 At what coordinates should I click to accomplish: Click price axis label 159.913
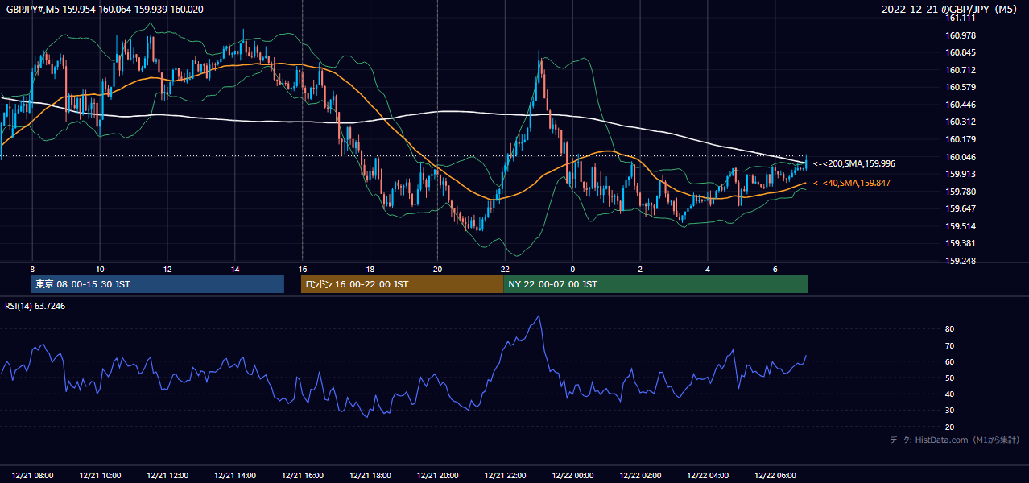[x=961, y=174]
